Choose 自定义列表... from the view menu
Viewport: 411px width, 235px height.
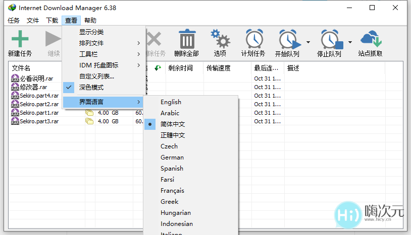[104, 76]
